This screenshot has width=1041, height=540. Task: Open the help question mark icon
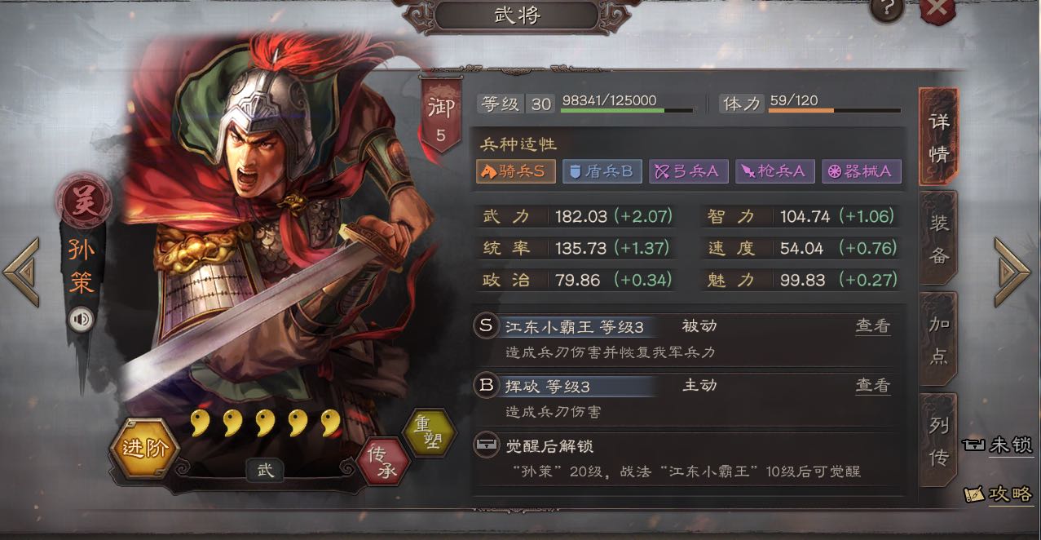click(889, 9)
